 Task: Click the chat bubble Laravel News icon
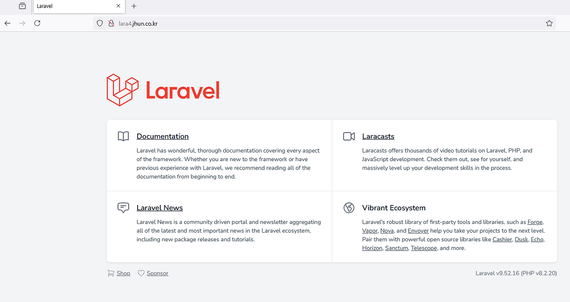point(123,208)
